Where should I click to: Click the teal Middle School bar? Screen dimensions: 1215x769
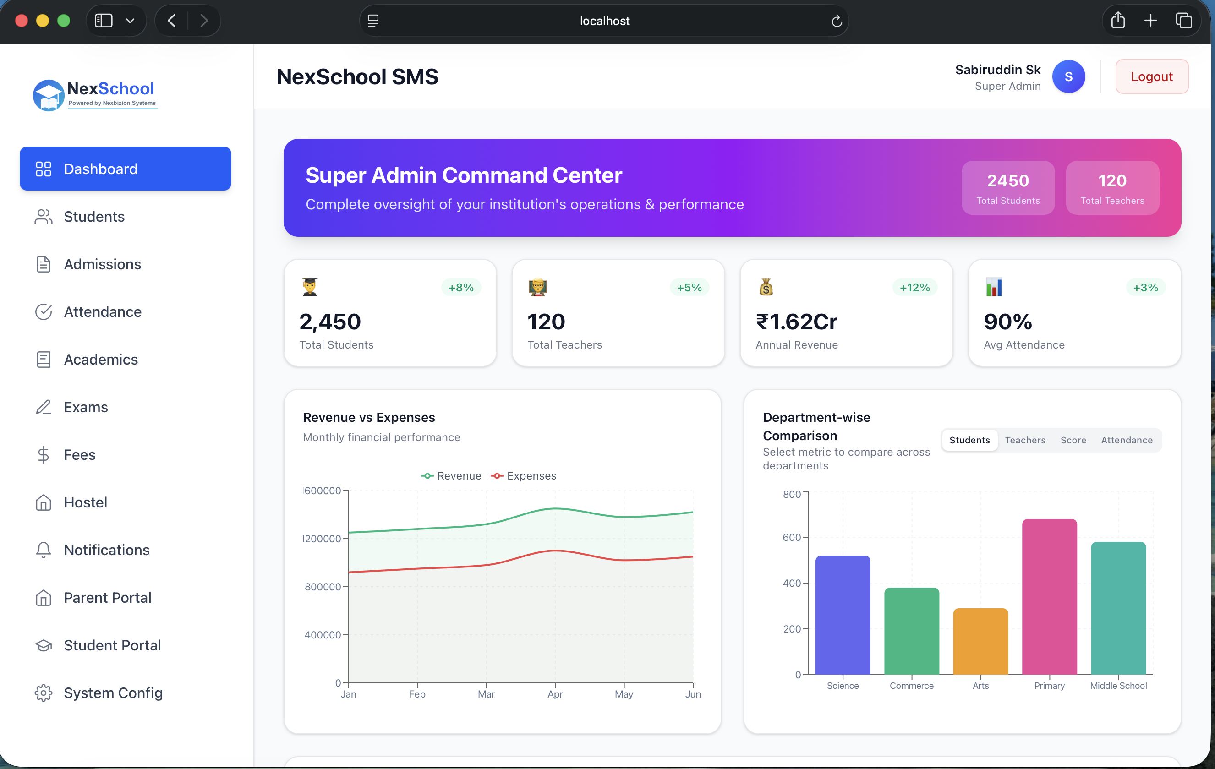(x=1118, y=608)
